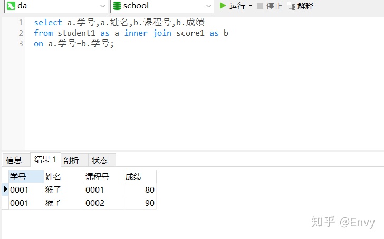Click line number 2 in the editor gutter

coord(21,33)
